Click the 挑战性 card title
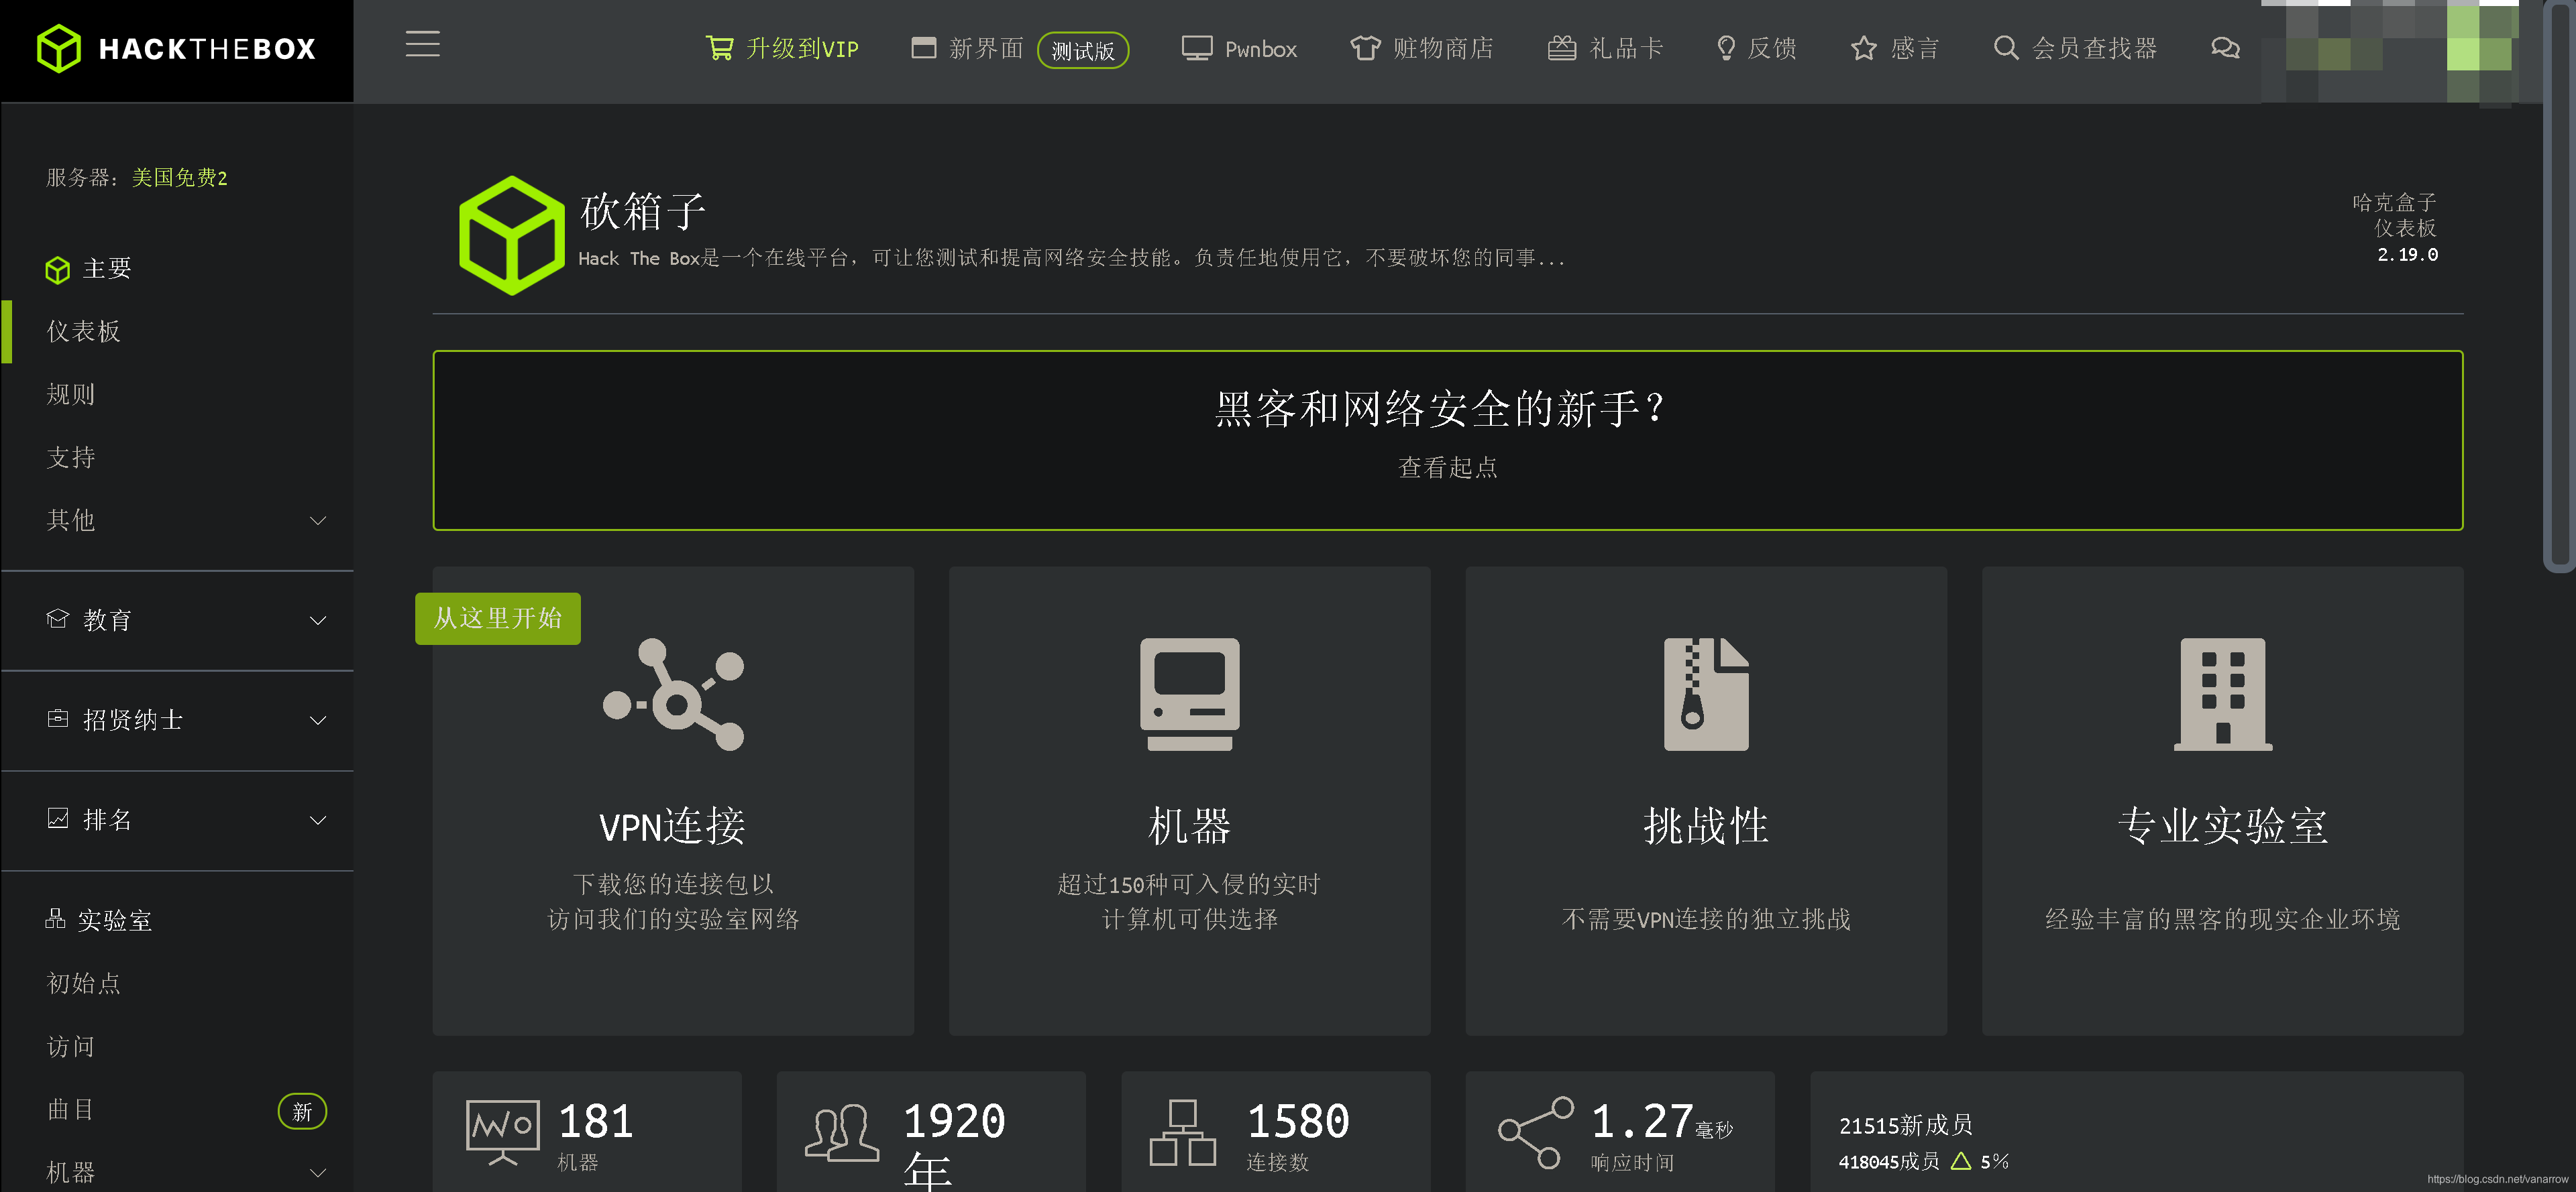 click(x=1706, y=825)
